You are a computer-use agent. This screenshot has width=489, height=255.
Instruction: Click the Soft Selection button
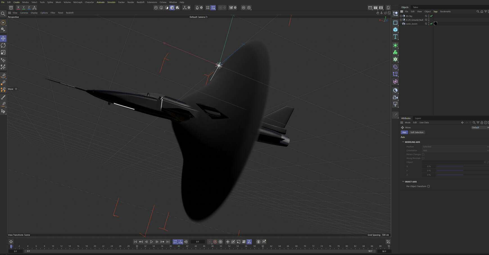417,132
